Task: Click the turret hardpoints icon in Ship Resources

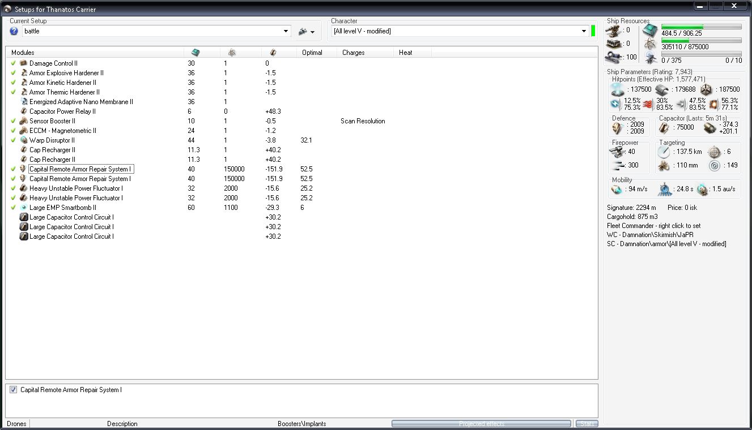Action: pyautogui.click(x=614, y=31)
